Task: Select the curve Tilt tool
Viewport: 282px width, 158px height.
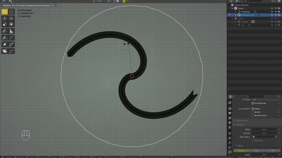Action: coord(11,44)
